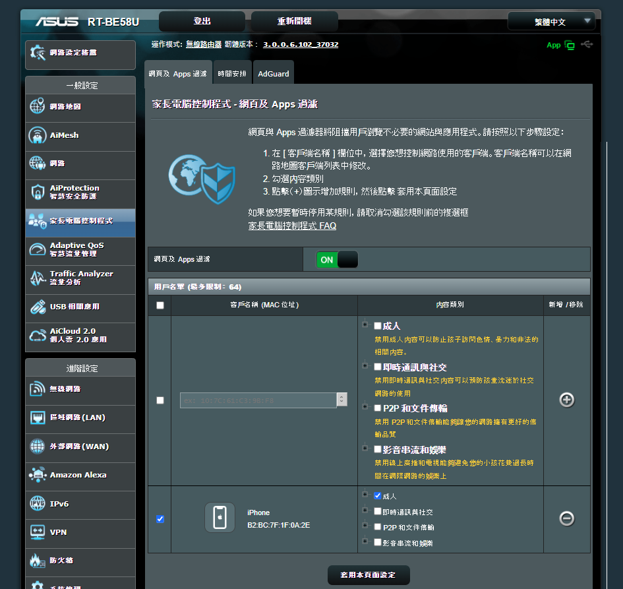Screen dimensions: 623x589
Task: Switch to the 時間安排 tab
Action: tap(233, 73)
